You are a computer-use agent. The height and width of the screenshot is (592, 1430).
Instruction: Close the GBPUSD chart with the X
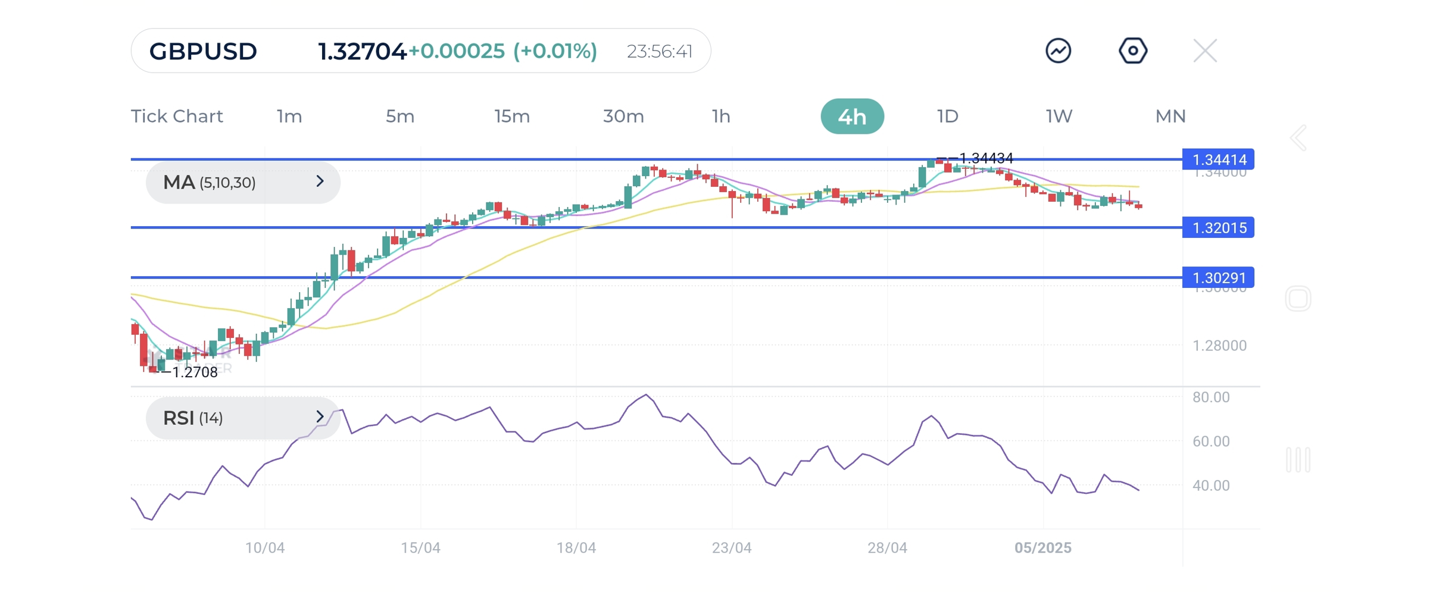coord(1204,51)
